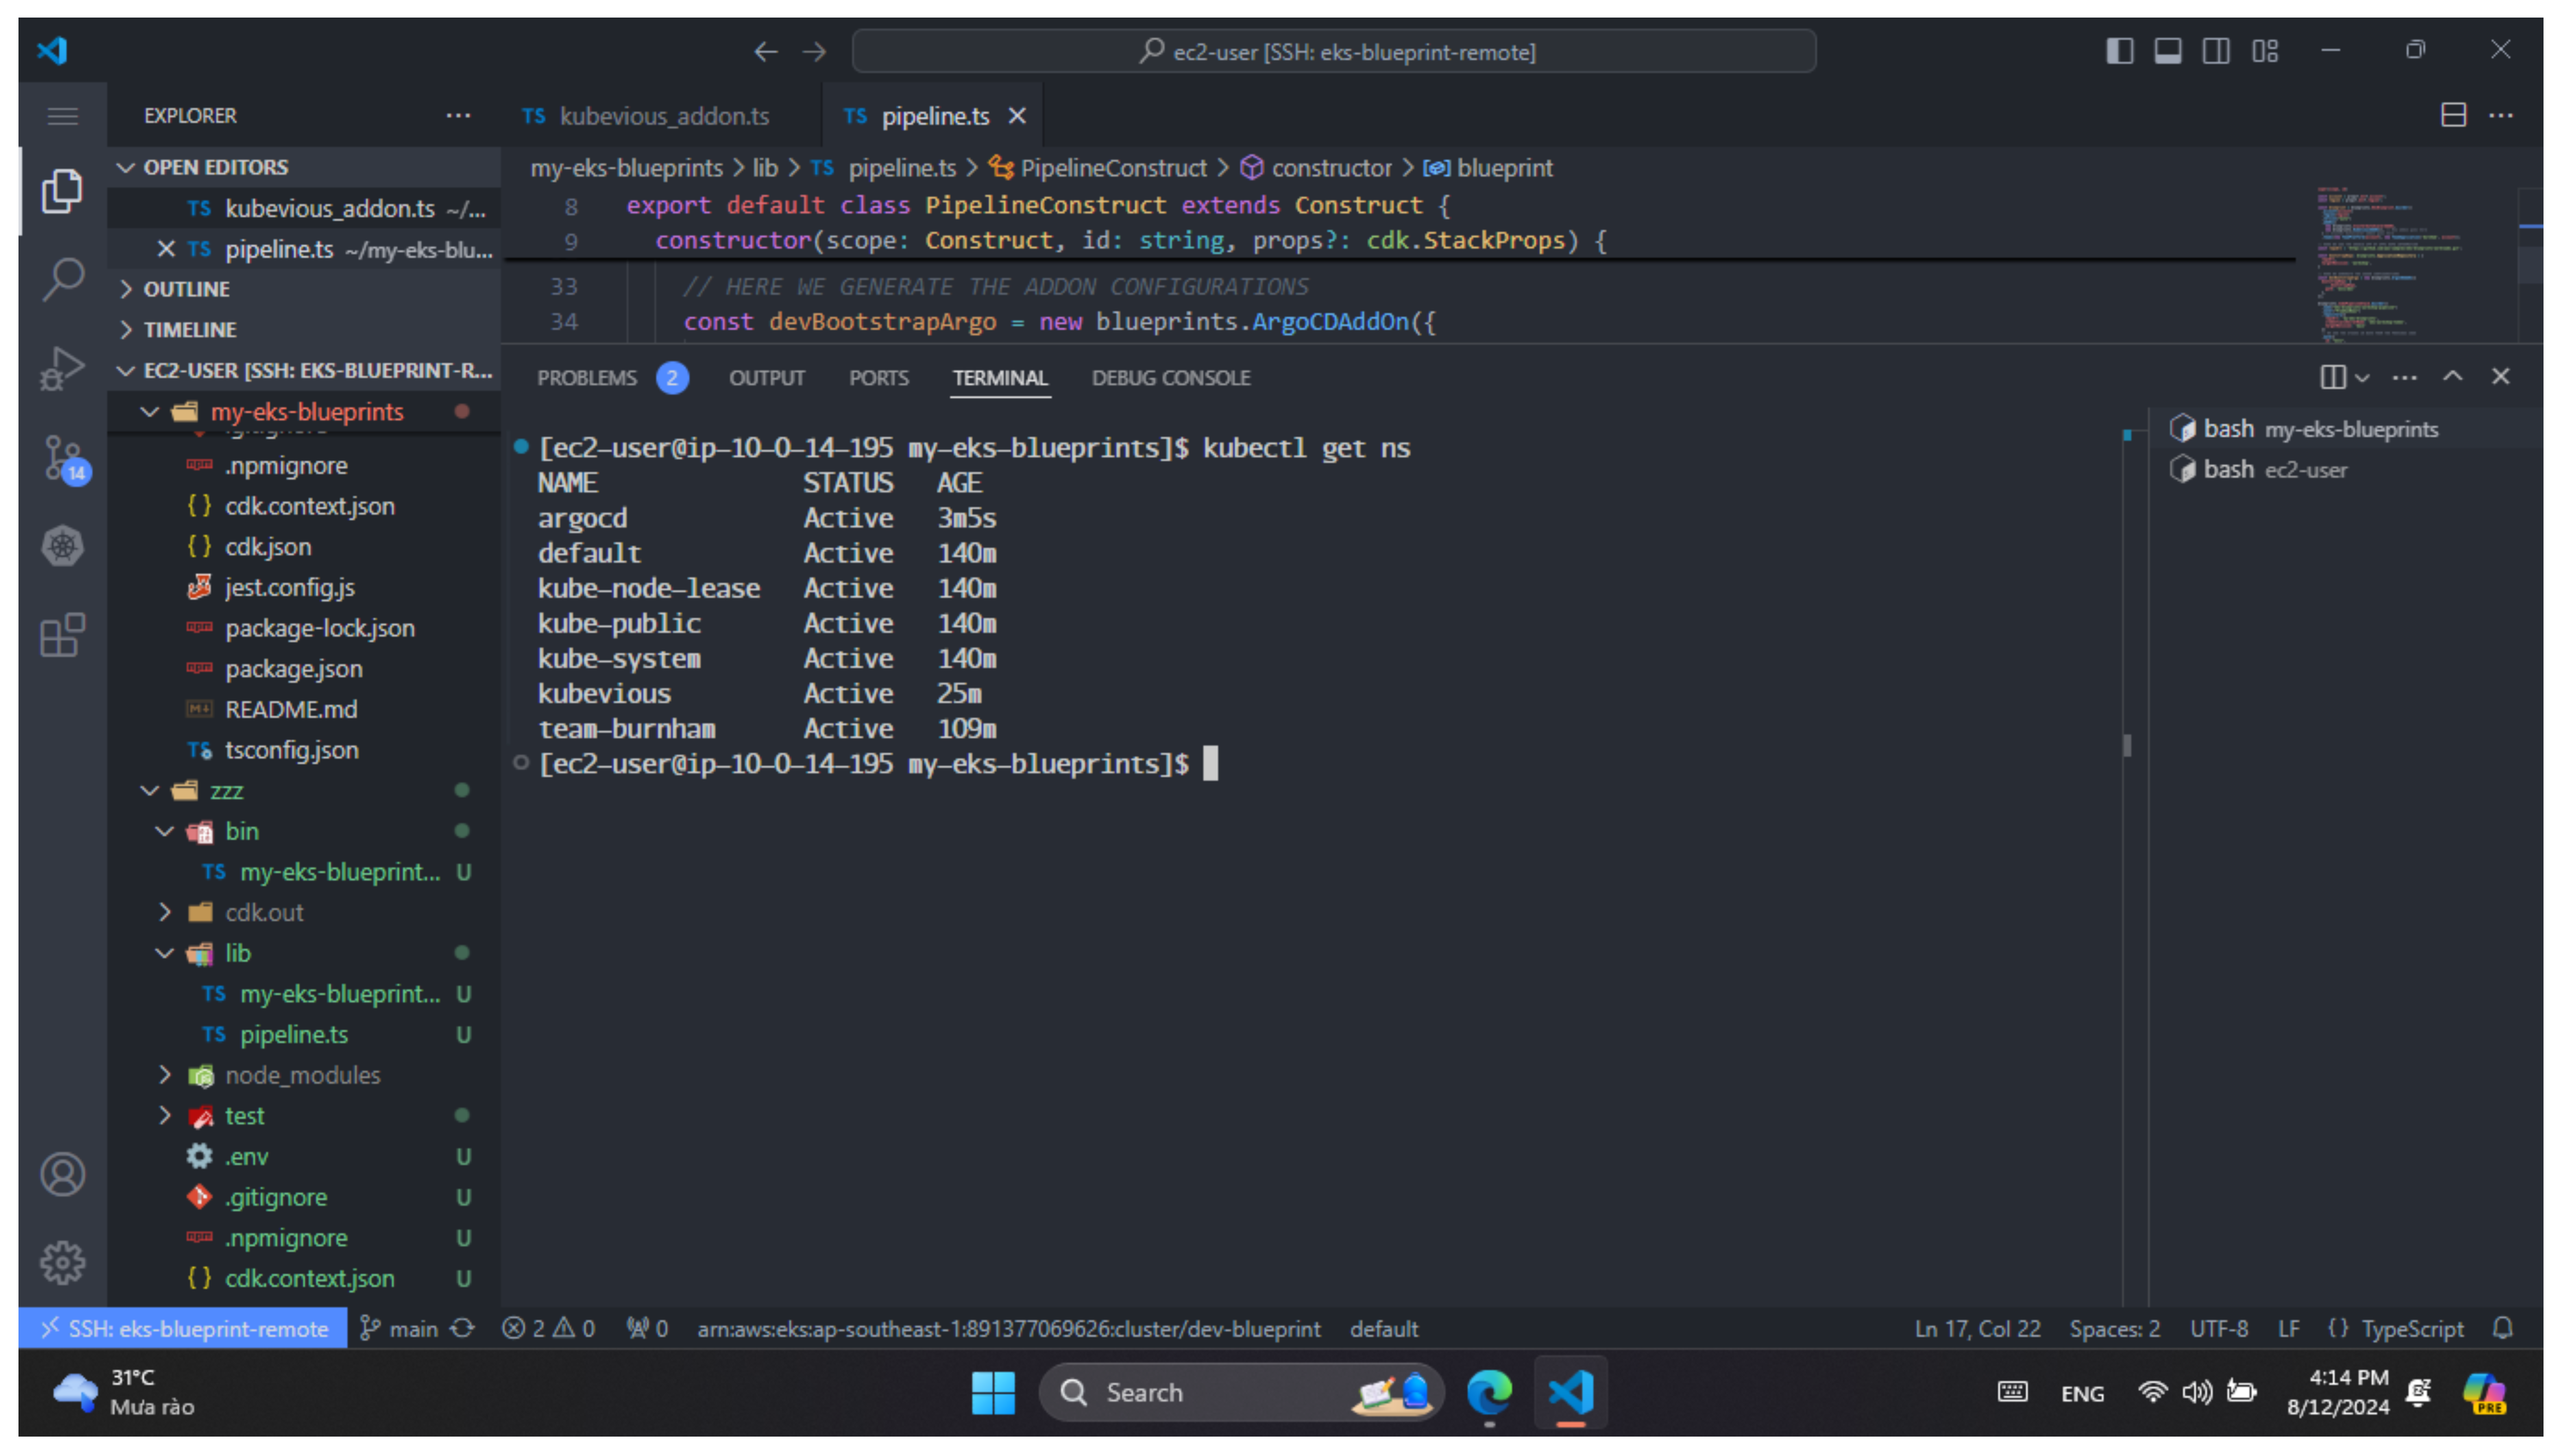Open the Extensions view
Image resolution: width=2562 pixels, height=1456 pixels.
pyautogui.click(x=62, y=635)
